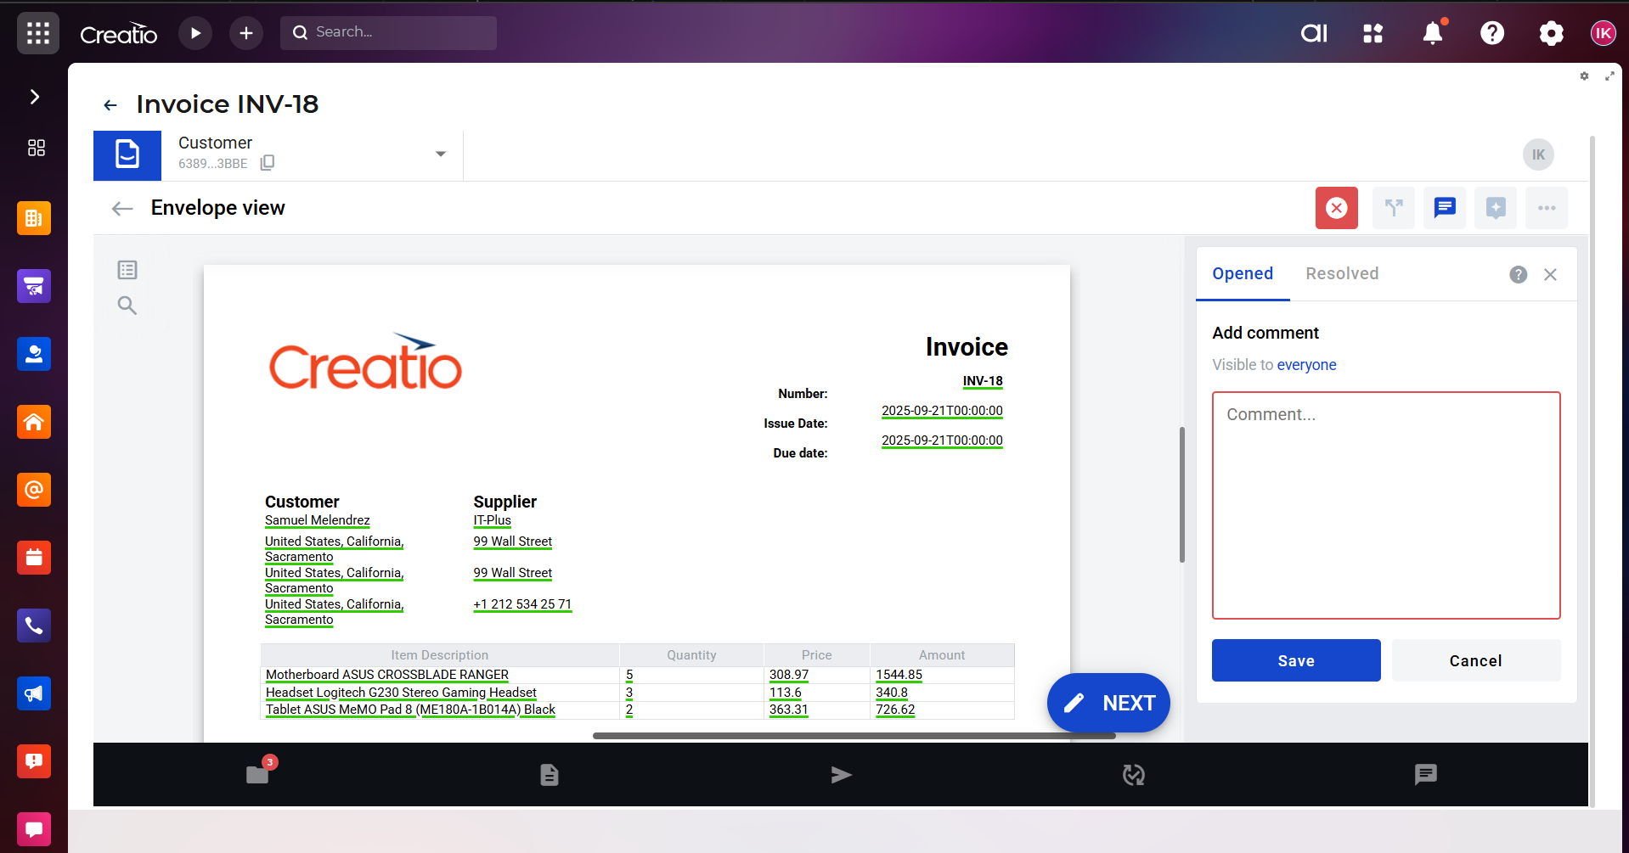Open the more options ellipsis menu
1629x853 pixels.
coord(1546,208)
